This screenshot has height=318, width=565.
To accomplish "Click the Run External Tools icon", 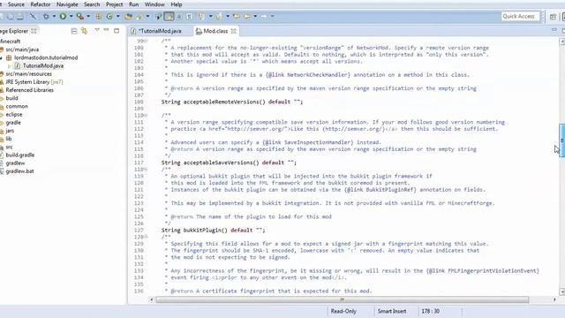I will coord(80,16).
